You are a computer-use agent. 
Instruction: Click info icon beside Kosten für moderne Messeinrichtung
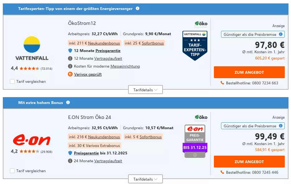pyautogui.click(x=70, y=66)
